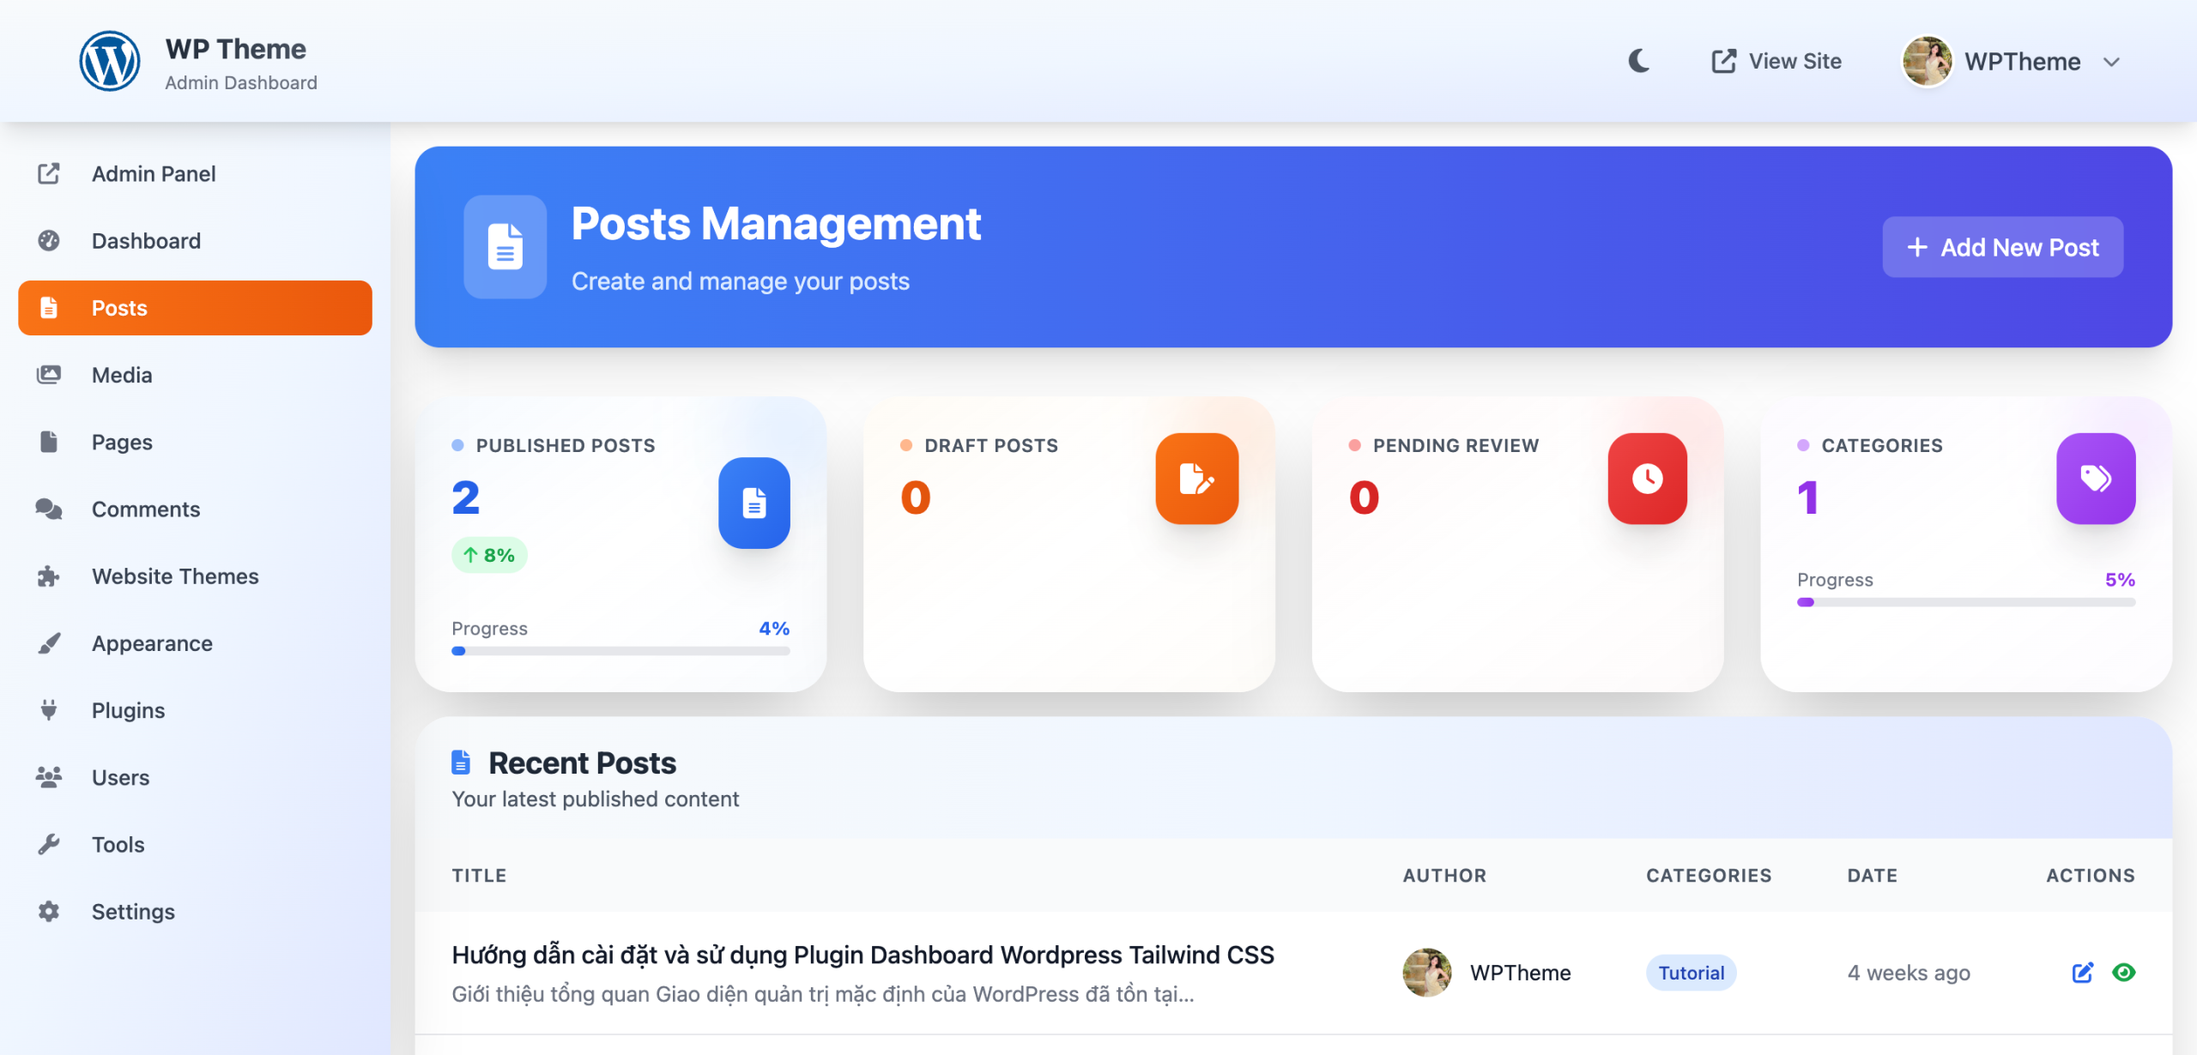Click the purple Categories tag icon
This screenshot has width=2197, height=1055.
[x=2095, y=479]
